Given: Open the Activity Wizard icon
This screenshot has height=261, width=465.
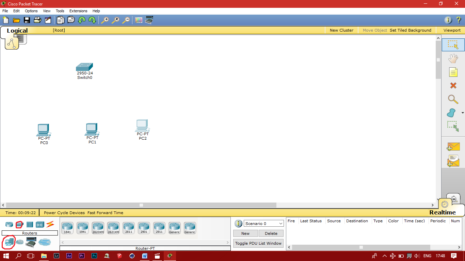Looking at the screenshot, I should pyautogui.click(x=48, y=20).
